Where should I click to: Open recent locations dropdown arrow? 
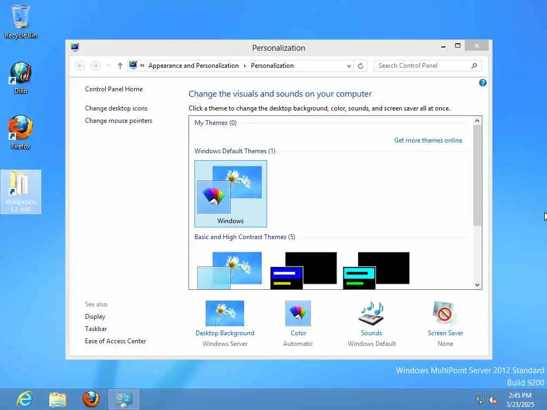pos(108,66)
